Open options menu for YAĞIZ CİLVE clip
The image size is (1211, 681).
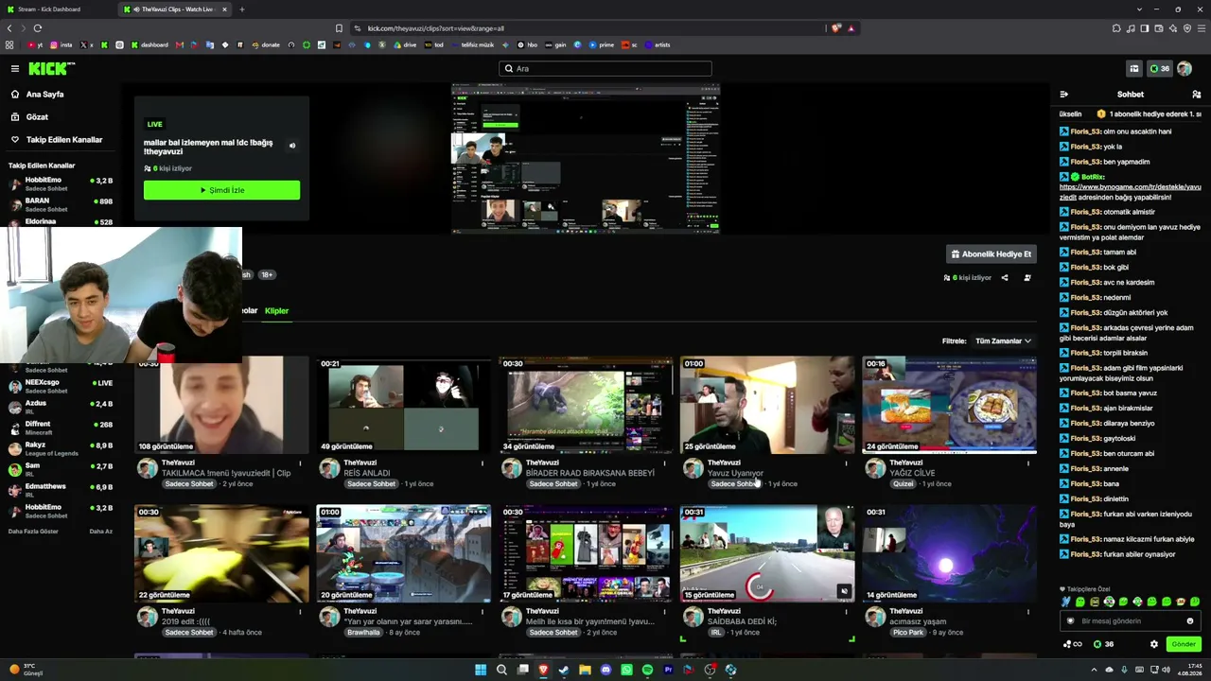1028,463
